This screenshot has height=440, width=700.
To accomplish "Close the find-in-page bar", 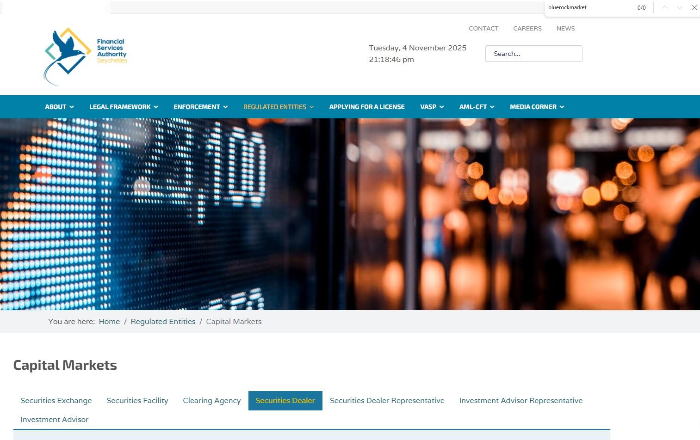I will 694,7.
